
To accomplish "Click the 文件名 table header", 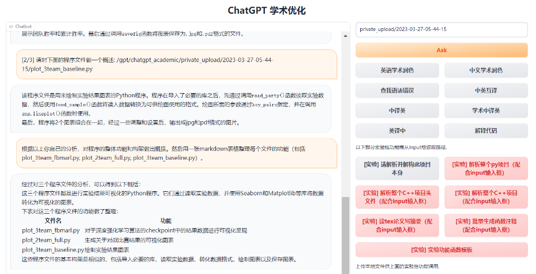I will (x=53, y=221).
